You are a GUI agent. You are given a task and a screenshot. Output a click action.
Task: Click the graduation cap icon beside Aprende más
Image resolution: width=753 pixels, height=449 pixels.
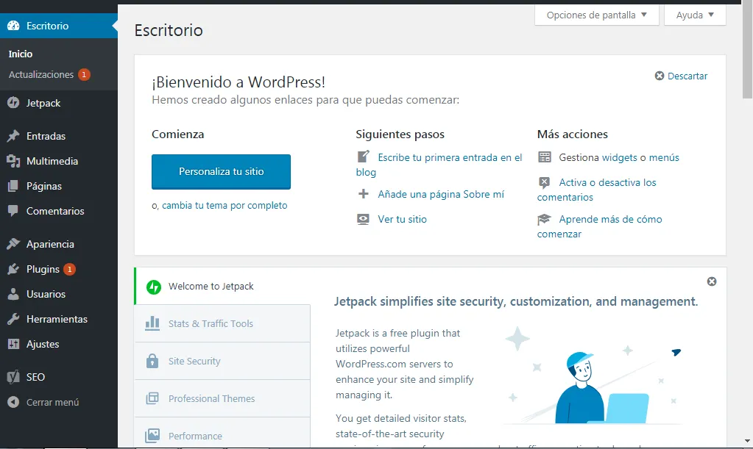click(x=544, y=219)
